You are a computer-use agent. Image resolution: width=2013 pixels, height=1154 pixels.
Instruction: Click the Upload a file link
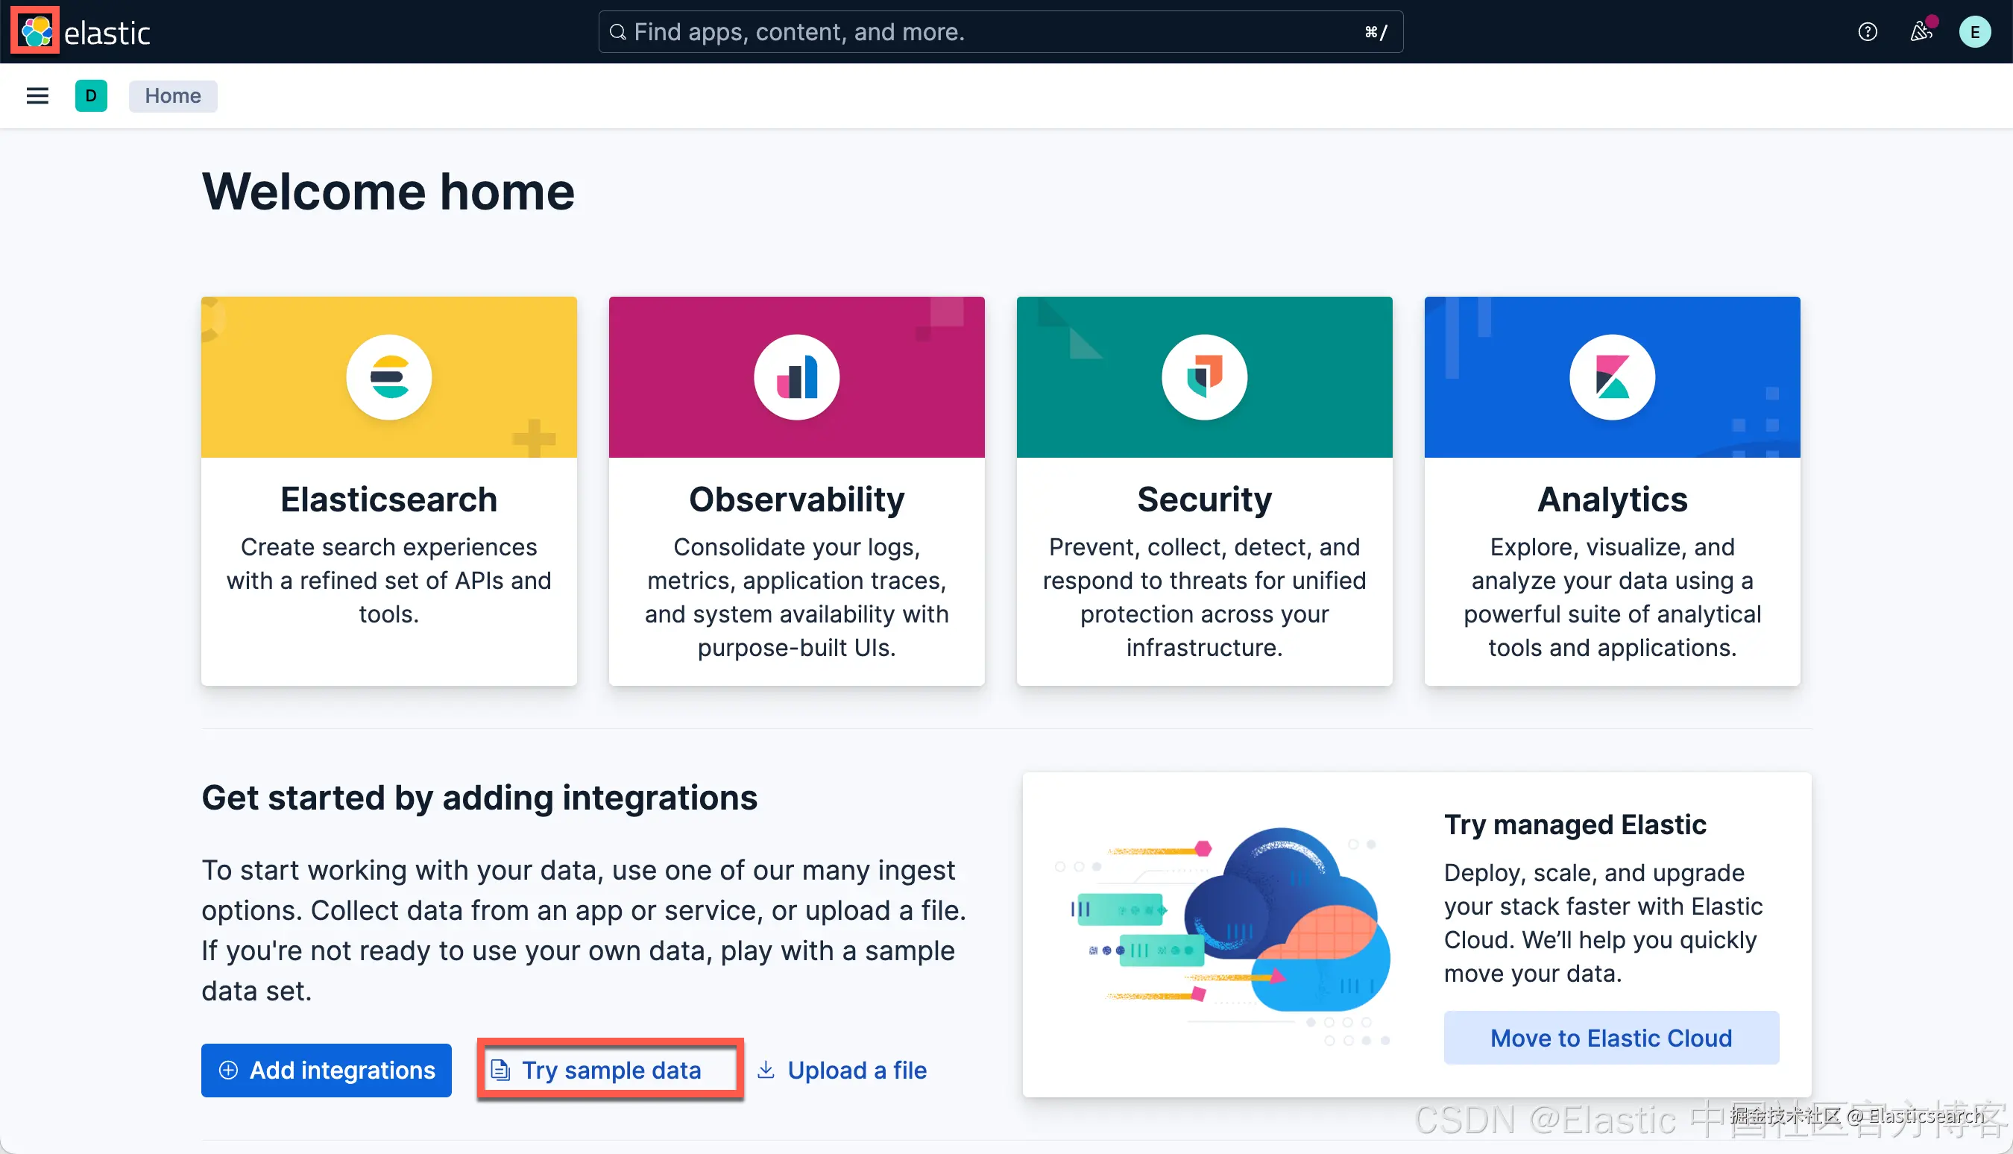tap(842, 1070)
